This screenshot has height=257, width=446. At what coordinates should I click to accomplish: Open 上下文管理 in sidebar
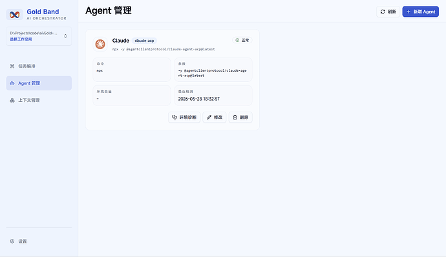point(39,100)
